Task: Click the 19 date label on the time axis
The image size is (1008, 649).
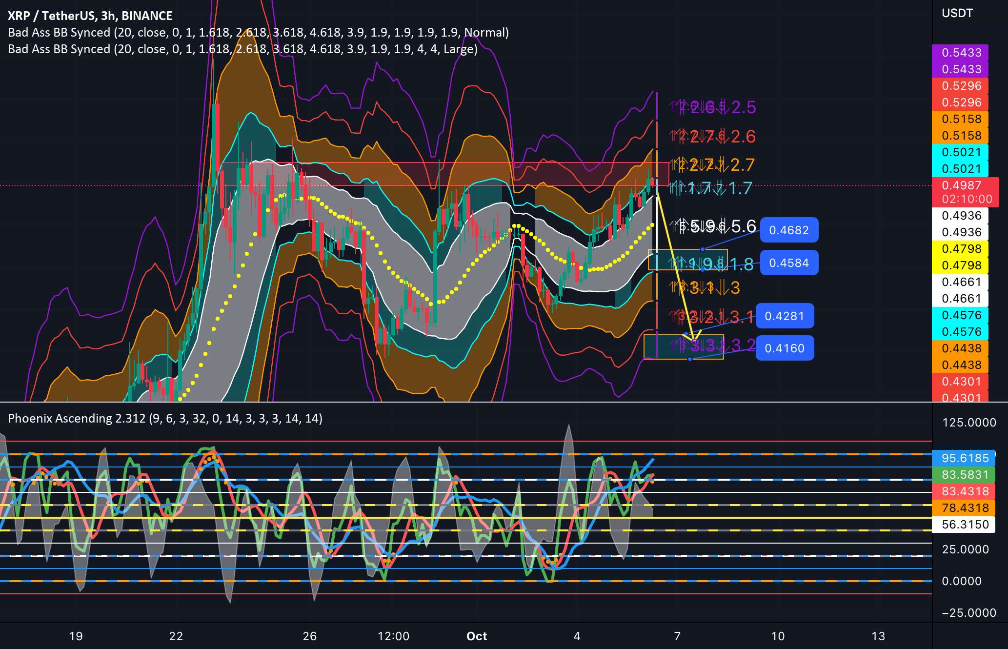Action: [76, 636]
